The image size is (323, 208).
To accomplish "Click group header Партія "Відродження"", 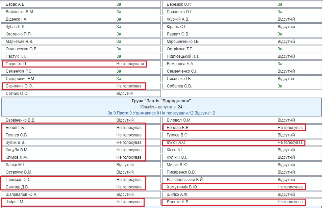I will (161, 101).
